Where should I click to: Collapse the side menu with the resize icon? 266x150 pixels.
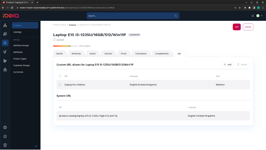(36, 146)
